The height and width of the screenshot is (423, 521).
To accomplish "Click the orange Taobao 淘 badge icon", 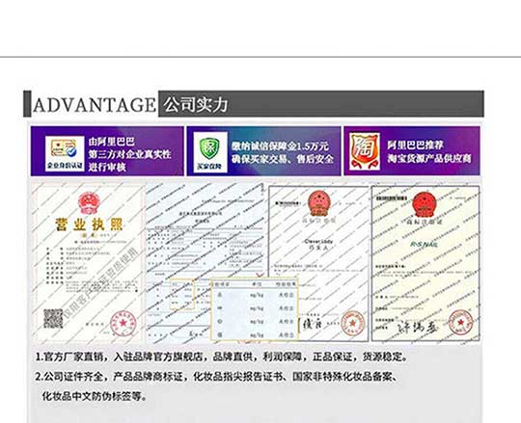I will [365, 151].
